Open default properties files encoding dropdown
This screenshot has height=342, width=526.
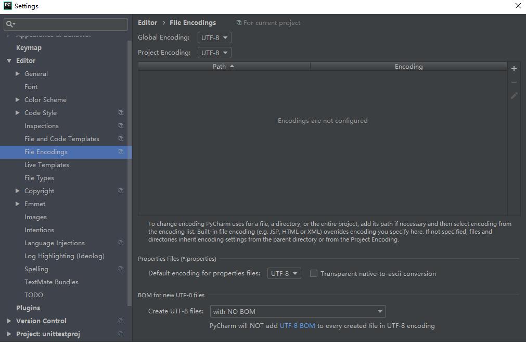(x=284, y=273)
